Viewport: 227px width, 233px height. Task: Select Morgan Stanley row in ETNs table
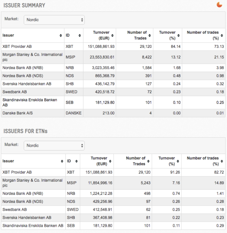coord(32,183)
